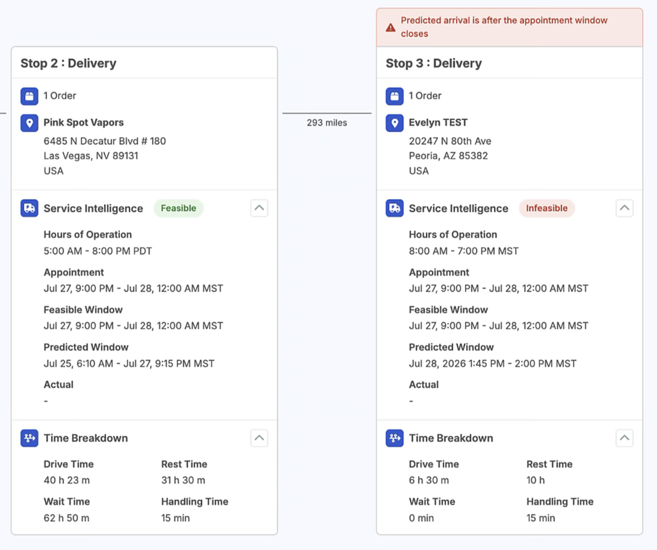
Task: Click the Stop 2 : Delivery header
Action: (x=69, y=63)
